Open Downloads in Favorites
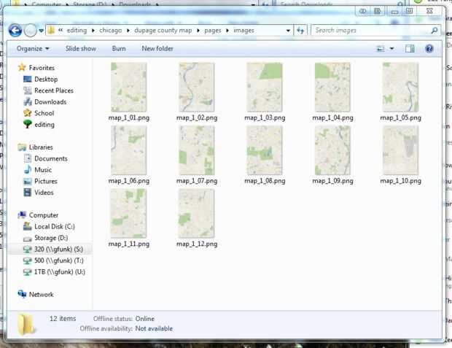This screenshot has height=348, width=452. [x=45, y=101]
